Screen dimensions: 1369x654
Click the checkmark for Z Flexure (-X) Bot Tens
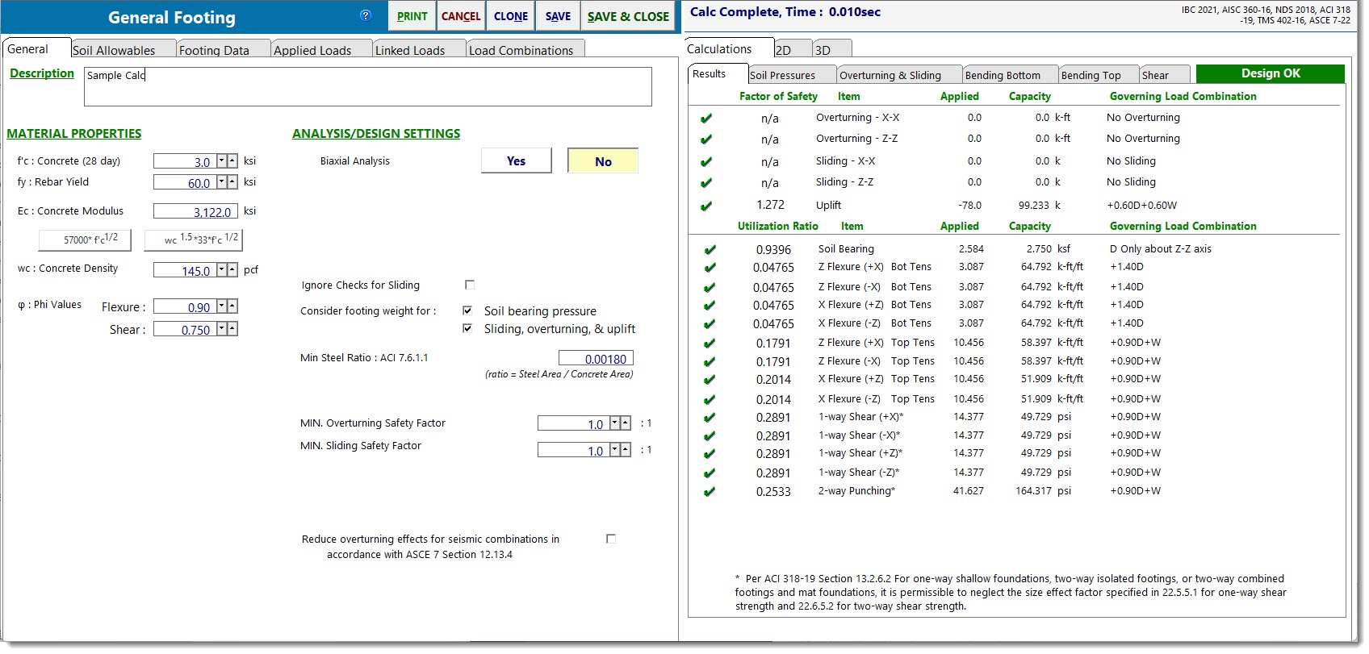click(710, 288)
